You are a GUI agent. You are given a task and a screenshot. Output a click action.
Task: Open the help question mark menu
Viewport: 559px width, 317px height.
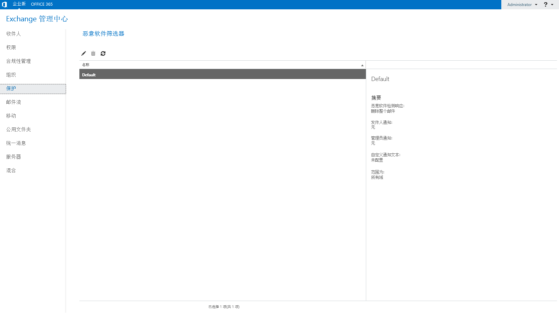(548, 5)
